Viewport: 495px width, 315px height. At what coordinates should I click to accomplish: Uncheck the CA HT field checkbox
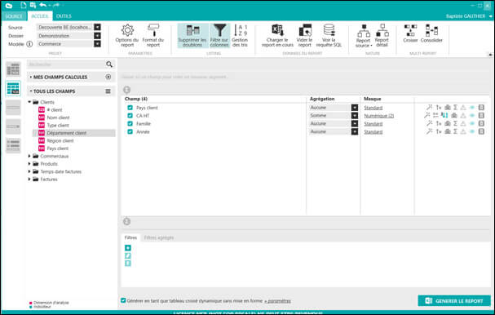[x=130, y=116]
